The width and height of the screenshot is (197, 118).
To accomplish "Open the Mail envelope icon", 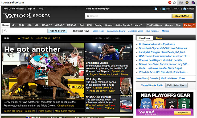I will (x=164, y=9).
